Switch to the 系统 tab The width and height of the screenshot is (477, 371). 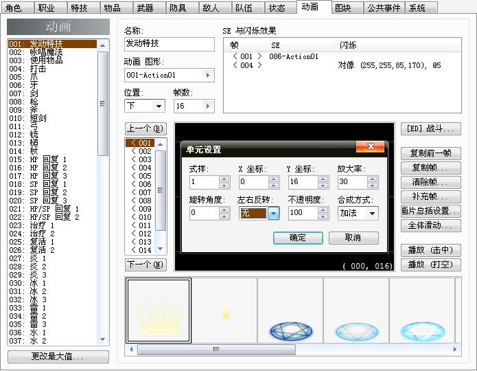421,8
